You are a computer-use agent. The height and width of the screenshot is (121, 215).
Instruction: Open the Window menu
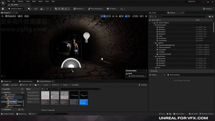coord(20,1)
